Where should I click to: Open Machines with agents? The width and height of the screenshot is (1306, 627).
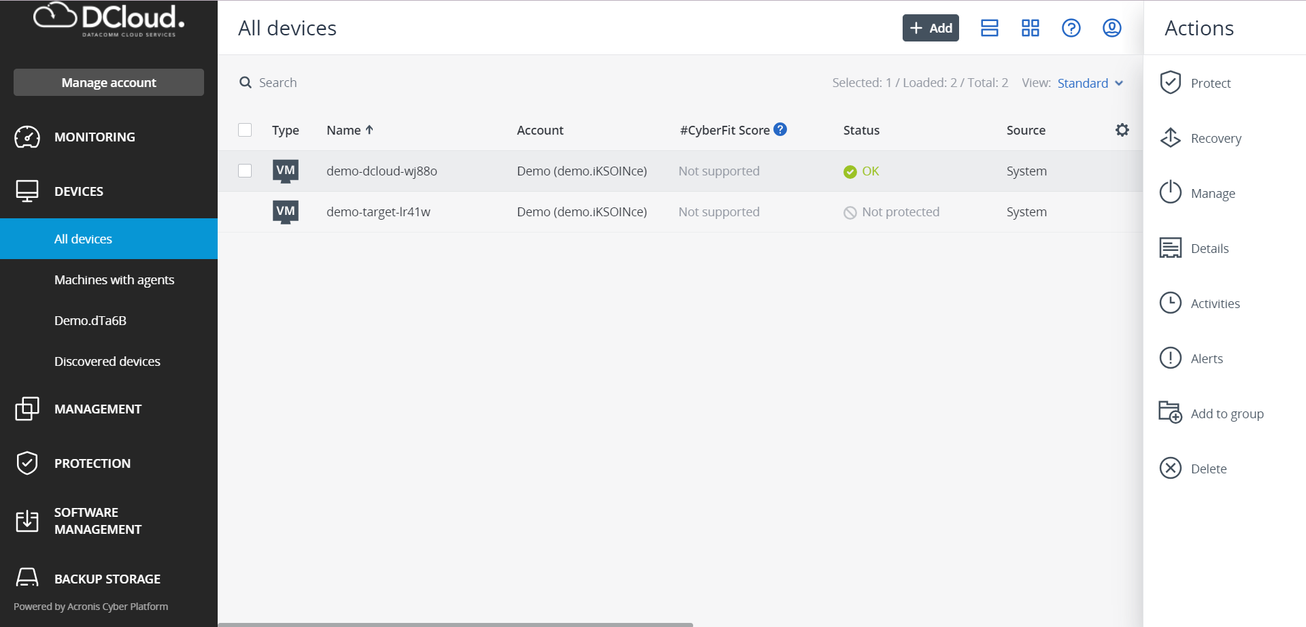pyautogui.click(x=114, y=280)
